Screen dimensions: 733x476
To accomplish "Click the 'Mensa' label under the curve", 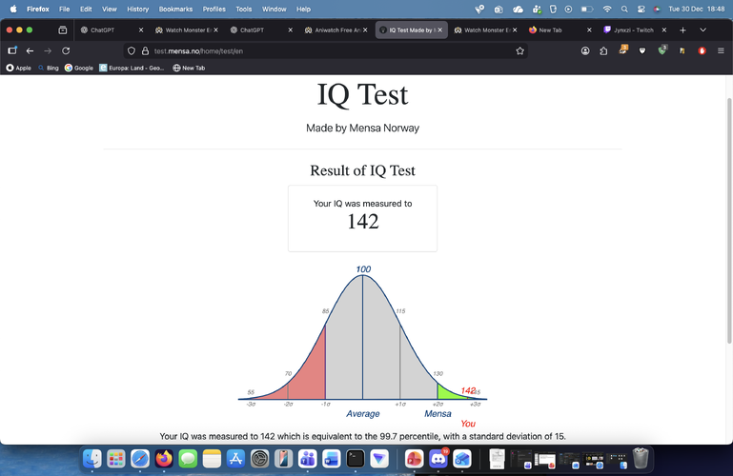I will click(x=438, y=414).
